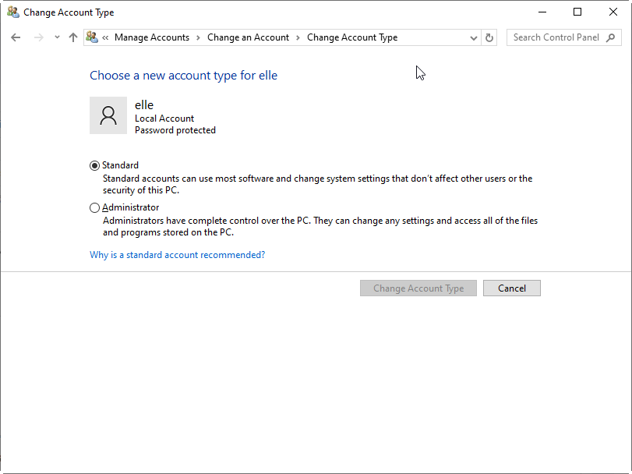The height and width of the screenshot is (474, 632).
Task: Click the Back arrow in navigation bar
Action: (16, 37)
